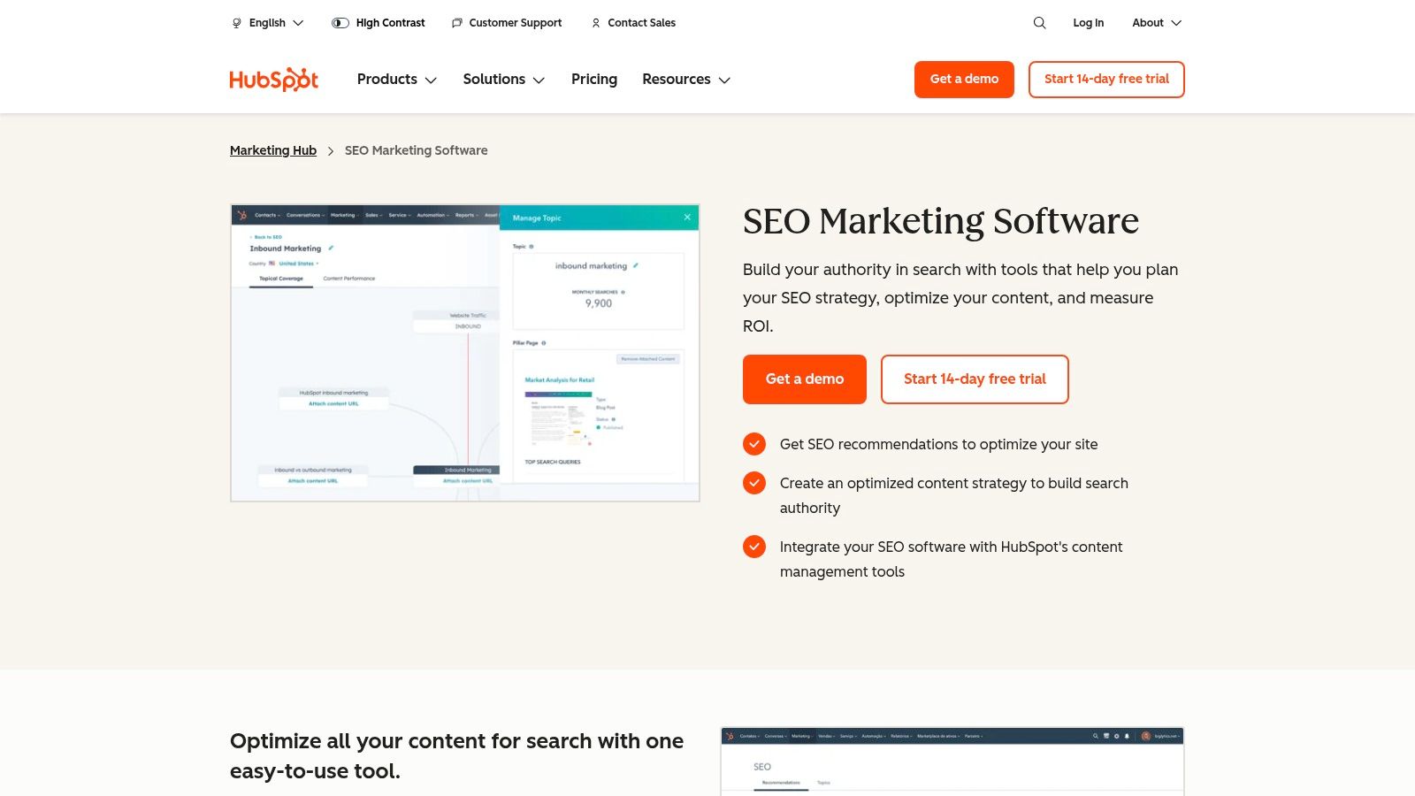
Task: Click the Customer Support chat bubble icon
Action: point(456,23)
